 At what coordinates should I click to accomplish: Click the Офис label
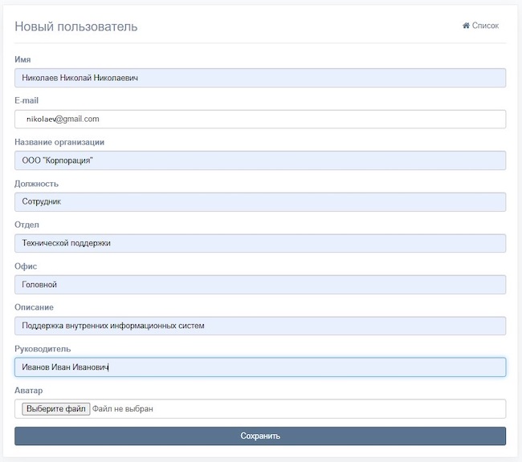coord(26,266)
